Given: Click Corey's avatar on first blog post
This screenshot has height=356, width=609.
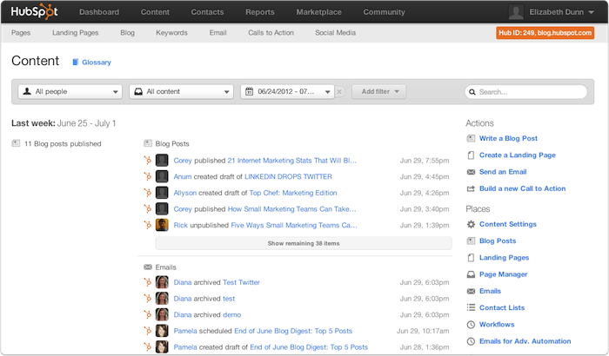Looking at the screenshot, I should click(162, 161).
